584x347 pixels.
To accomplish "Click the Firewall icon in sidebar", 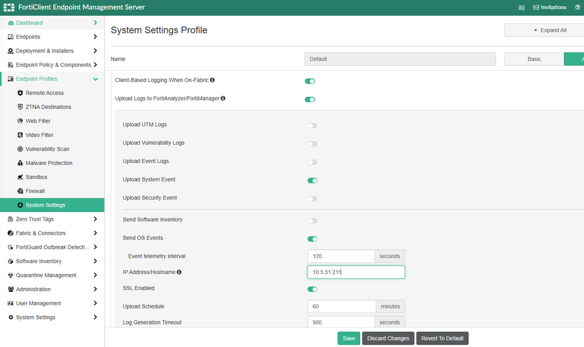I will tap(20, 191).
